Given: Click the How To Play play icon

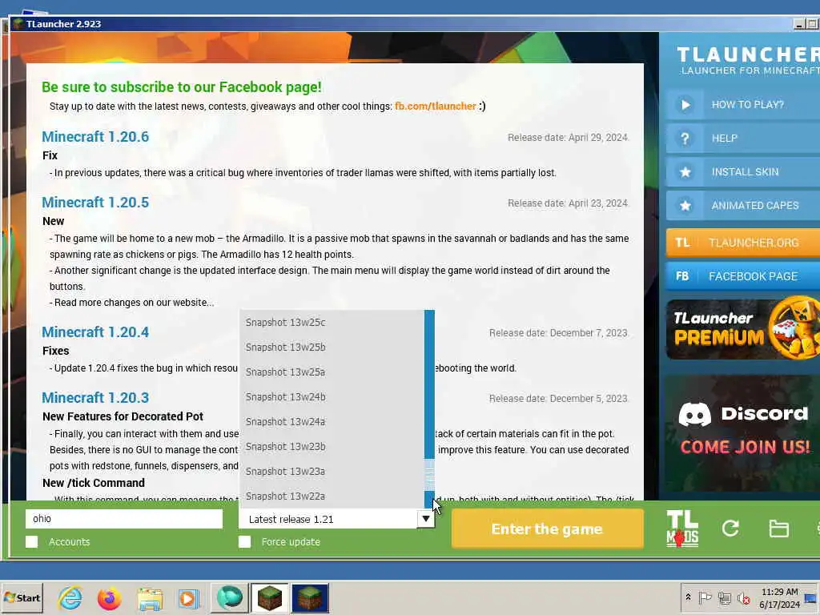Looking at the screenshot, I should coord(685,105).
